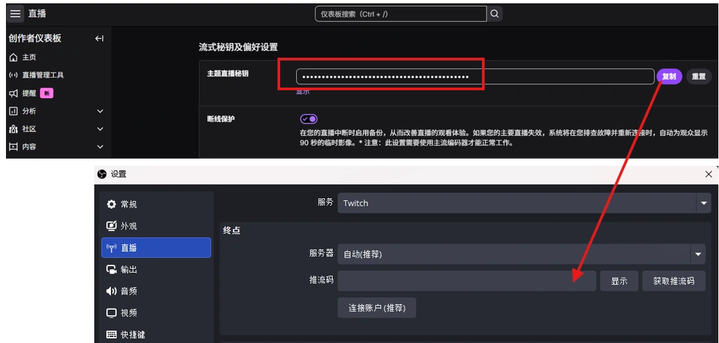Select the 快捷键 settings tab

[x=156, y=335]
